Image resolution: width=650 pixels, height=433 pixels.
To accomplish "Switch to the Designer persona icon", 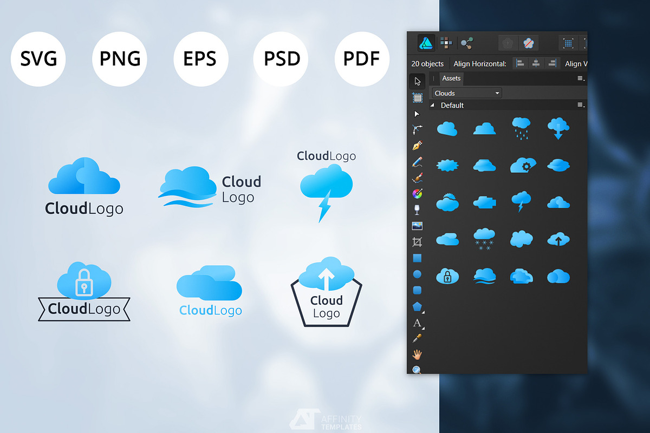I will point(425,43).
